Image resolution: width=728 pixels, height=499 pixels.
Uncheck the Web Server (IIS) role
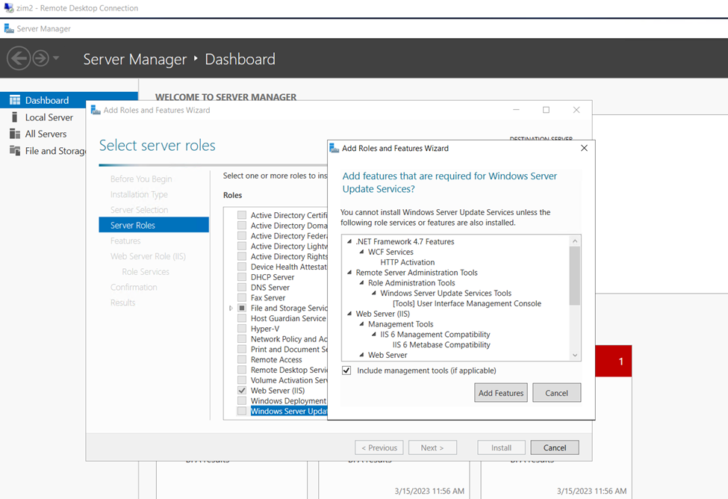tap(242, 391)
